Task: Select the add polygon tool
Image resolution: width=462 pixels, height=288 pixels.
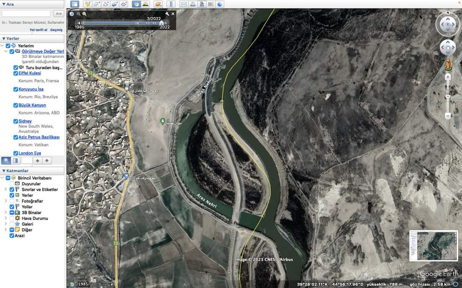Action: tap(97, 4)
